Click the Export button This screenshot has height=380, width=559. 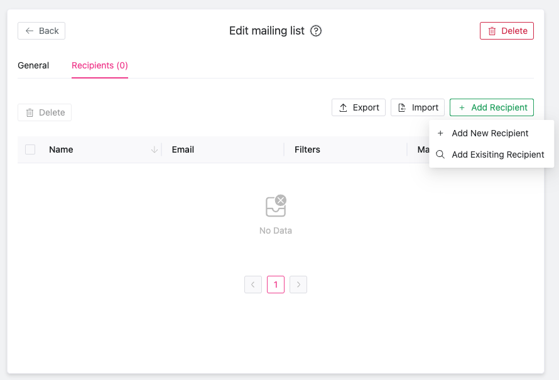point(359,107)
